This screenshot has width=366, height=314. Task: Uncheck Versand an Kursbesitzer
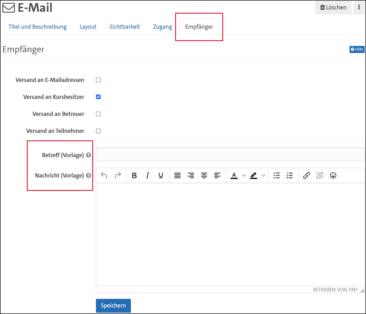(x=98, y=97)
